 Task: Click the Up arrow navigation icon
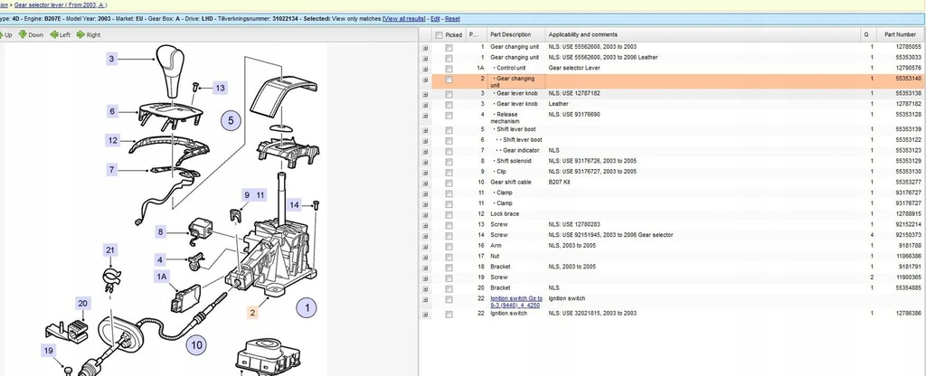3,35
